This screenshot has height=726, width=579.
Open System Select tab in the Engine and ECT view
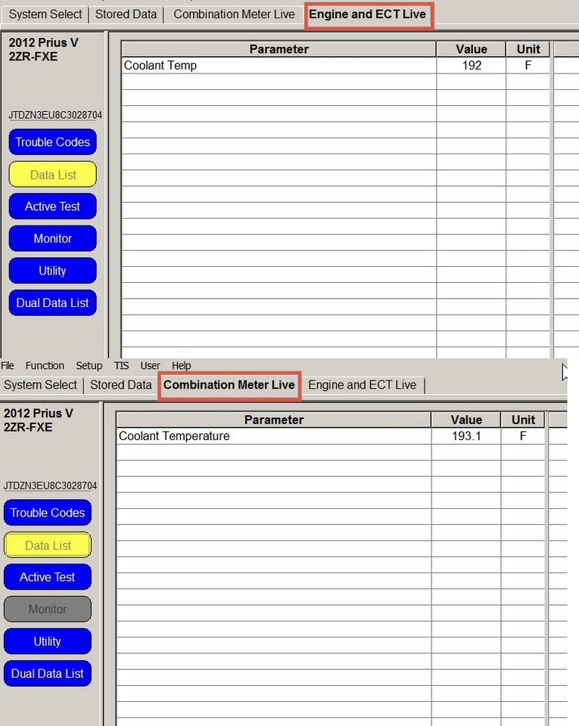click(45, 14)
